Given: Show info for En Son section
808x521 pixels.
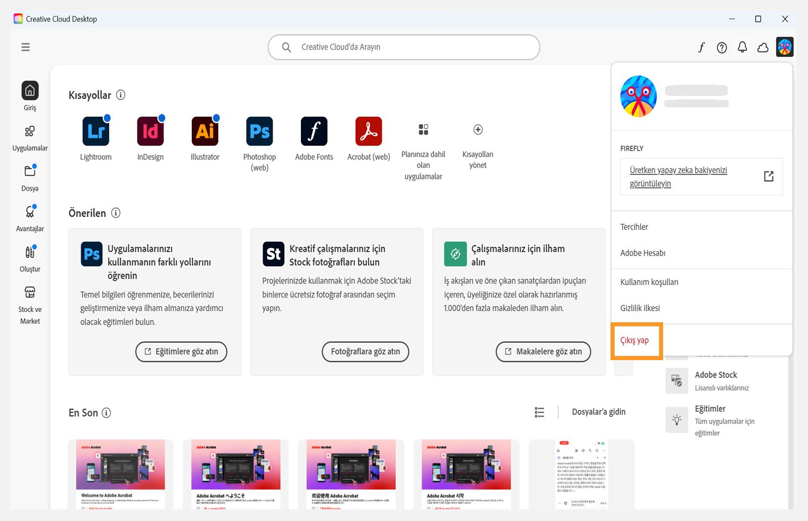Looking at the screenshot, I should pyautogui.click(x=107, y=413).
